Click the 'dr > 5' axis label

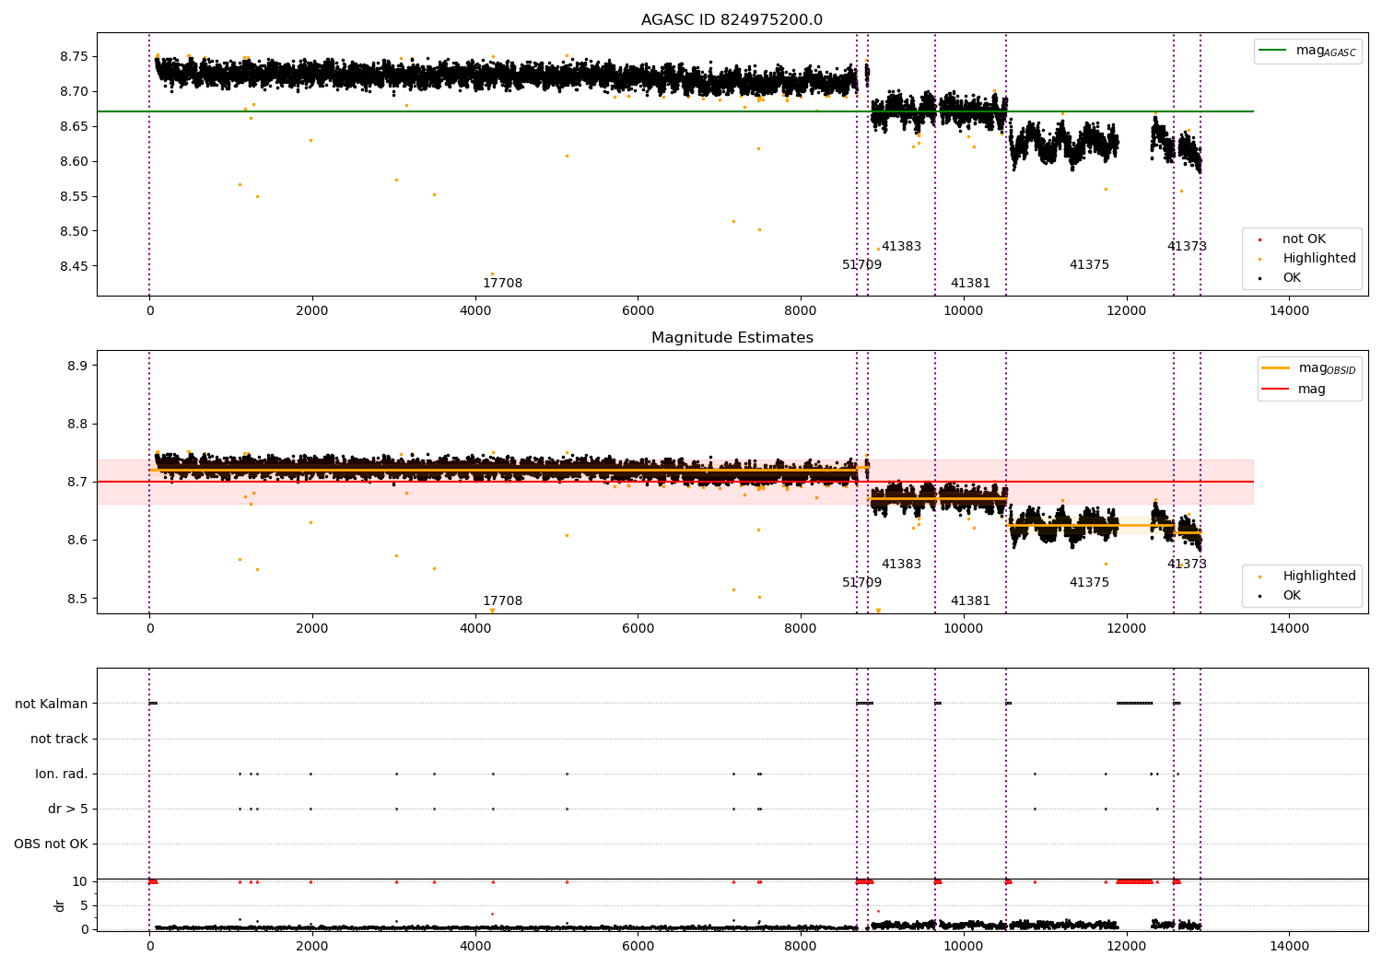click(68, 809)
